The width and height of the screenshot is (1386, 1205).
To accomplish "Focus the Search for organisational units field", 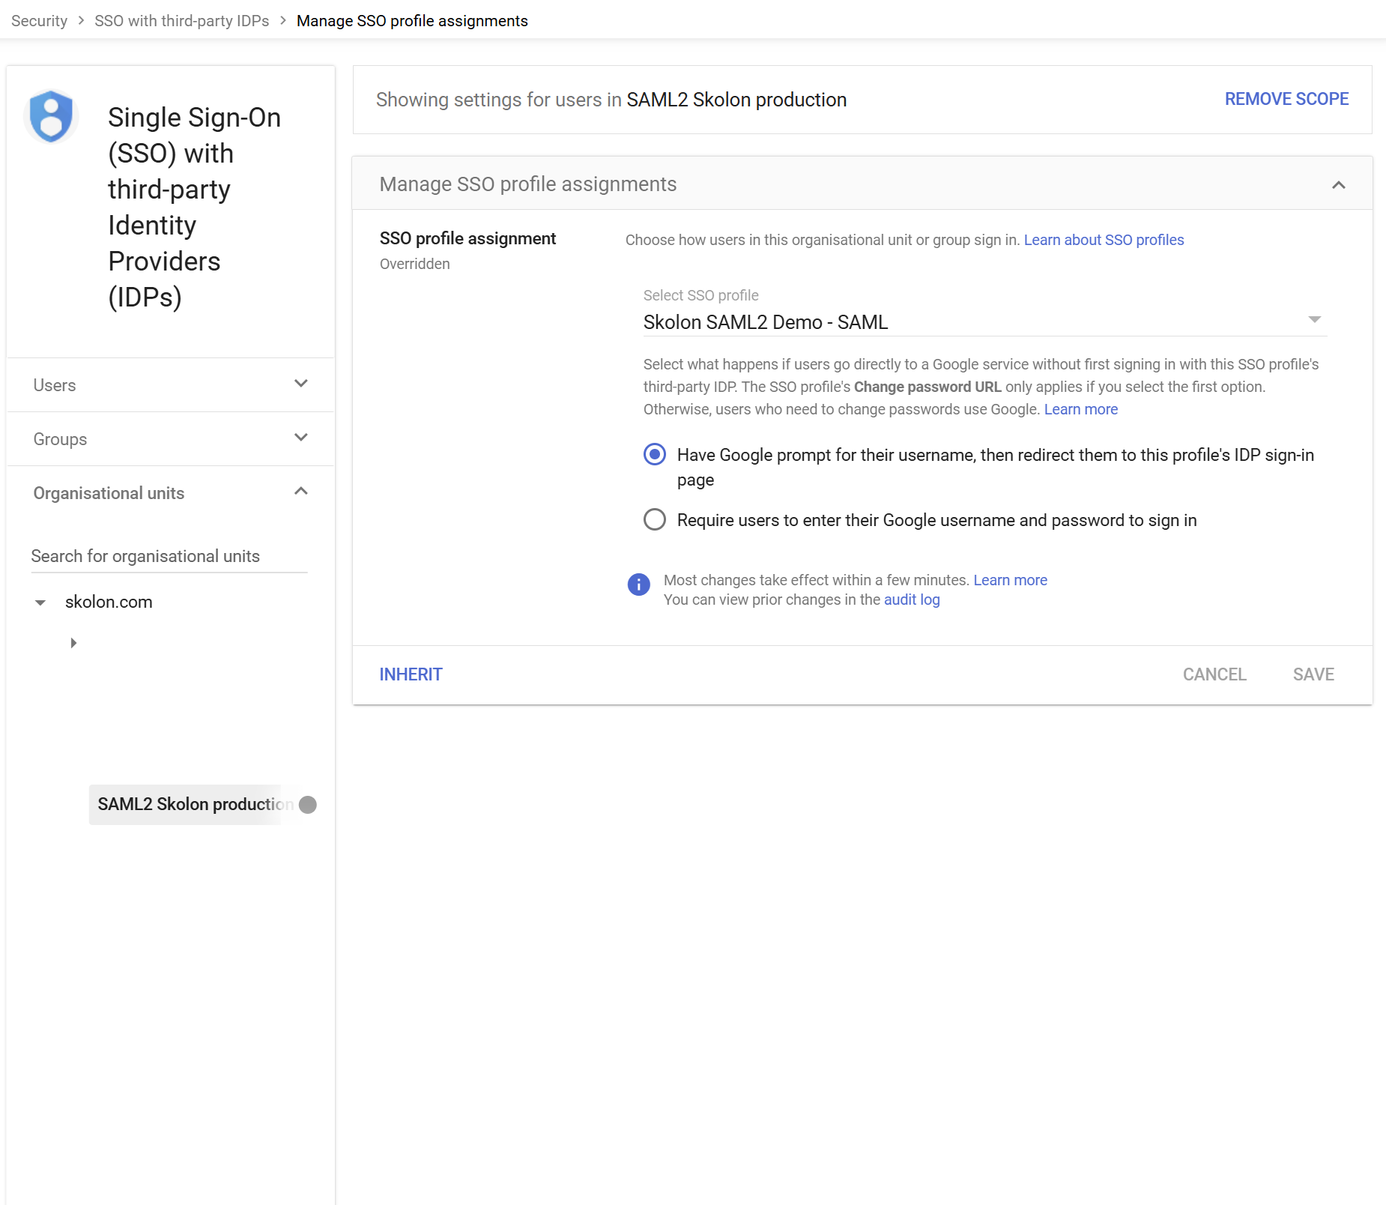I will 169,556.
